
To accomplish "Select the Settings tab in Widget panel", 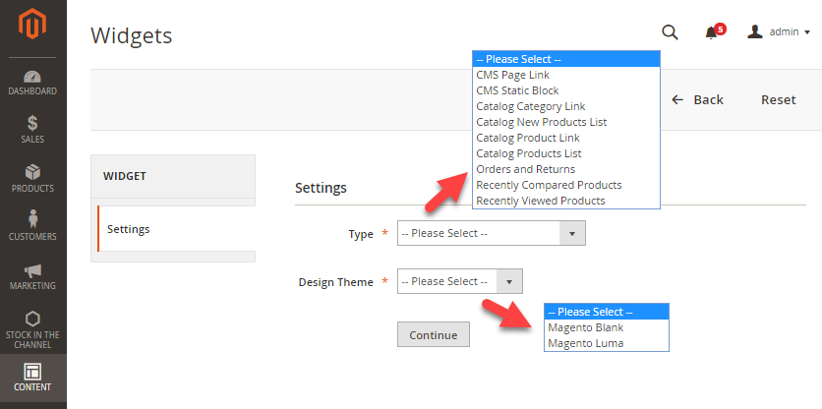I will [129, 229].
